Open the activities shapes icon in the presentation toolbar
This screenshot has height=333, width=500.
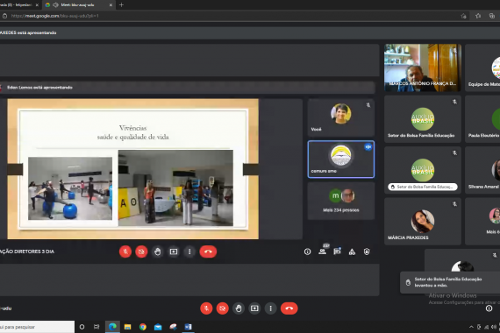pos(352,252)
